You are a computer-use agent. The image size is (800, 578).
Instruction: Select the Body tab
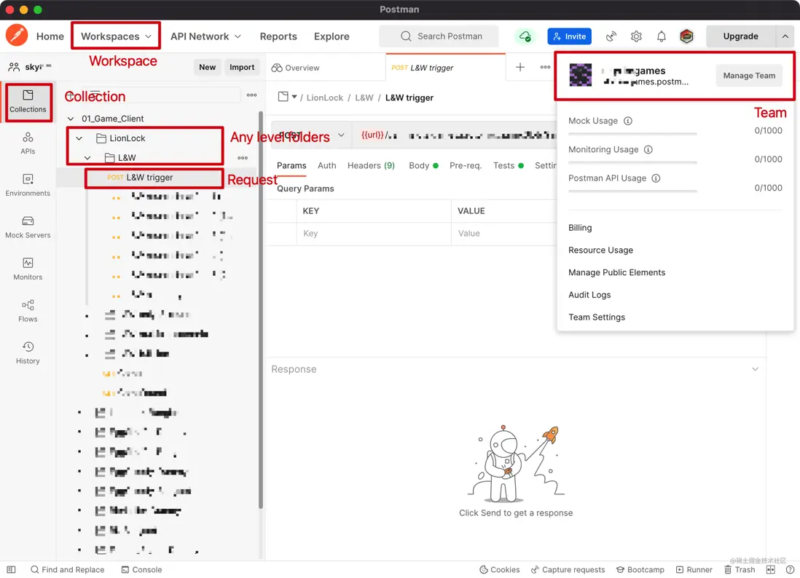423,165
